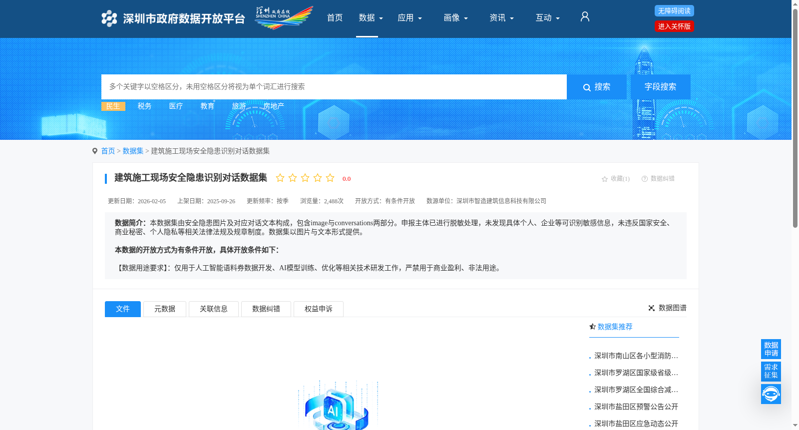Viewport: 799px width, 430px height.
Task: Click the 数据申请 side button
Action: click(x=771, y=349)
